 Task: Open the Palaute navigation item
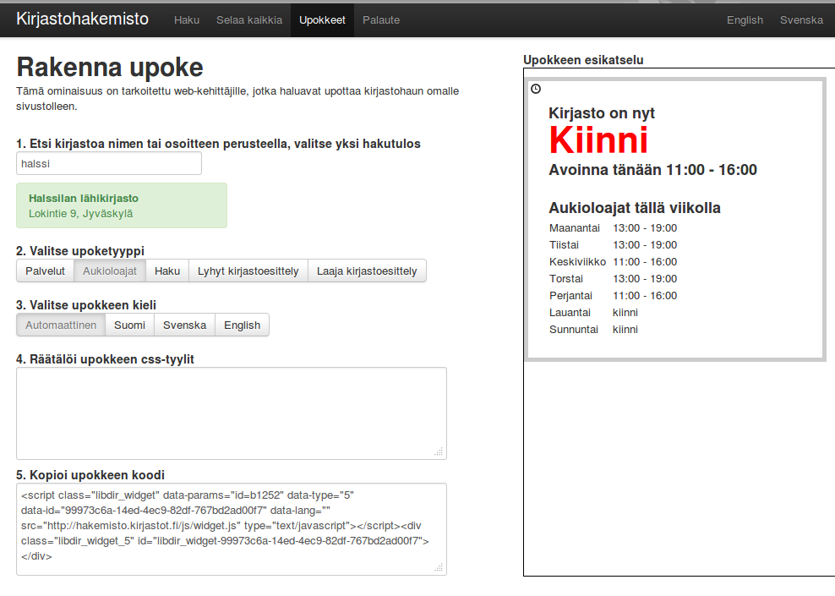[x=381, y=20]
